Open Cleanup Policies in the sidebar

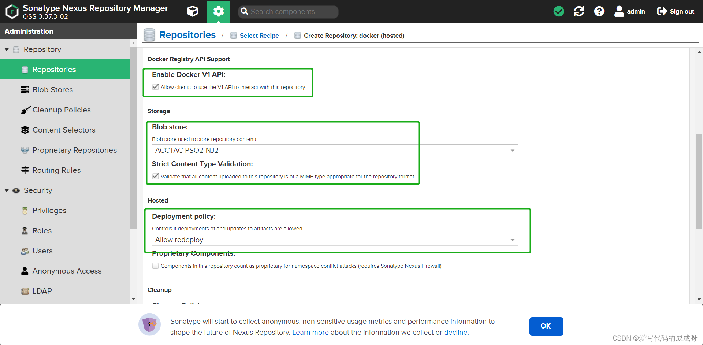[x=65, y=110]
